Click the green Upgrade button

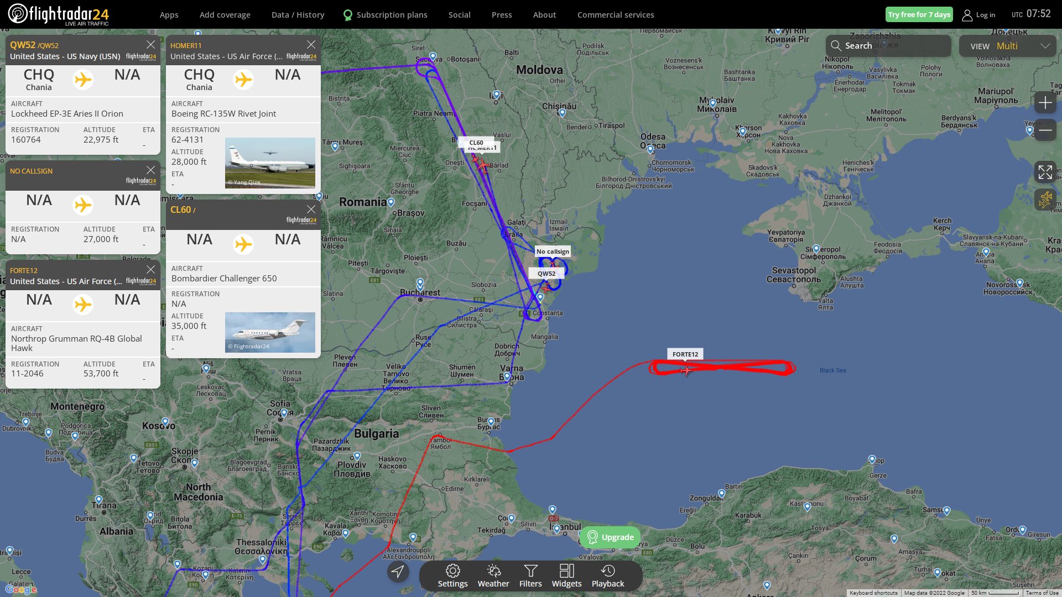point(610,537)
